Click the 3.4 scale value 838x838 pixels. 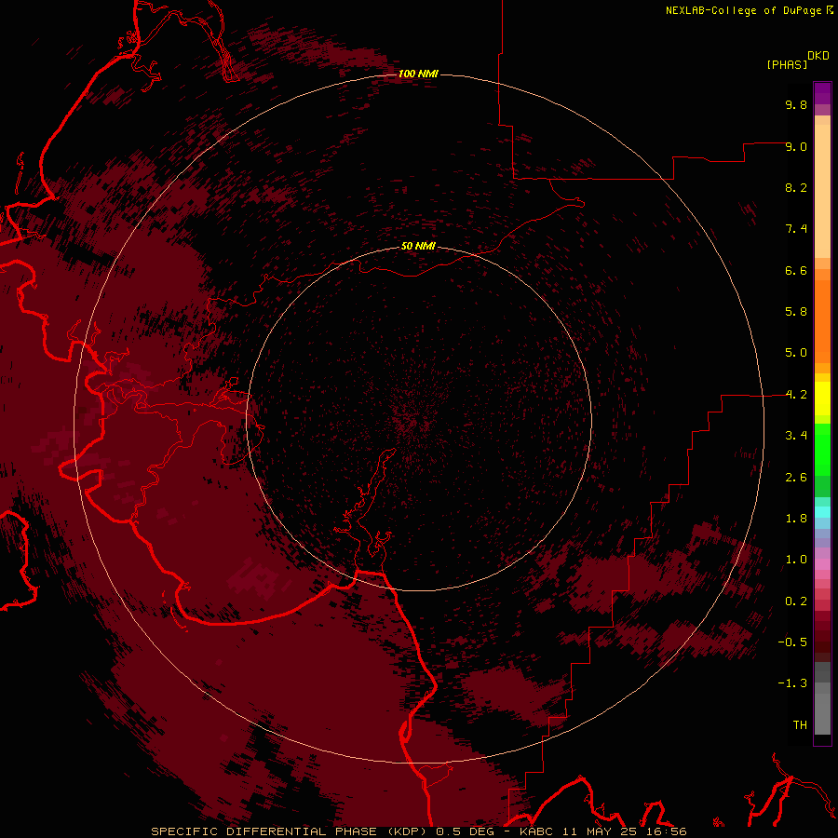tap(796, 436)
